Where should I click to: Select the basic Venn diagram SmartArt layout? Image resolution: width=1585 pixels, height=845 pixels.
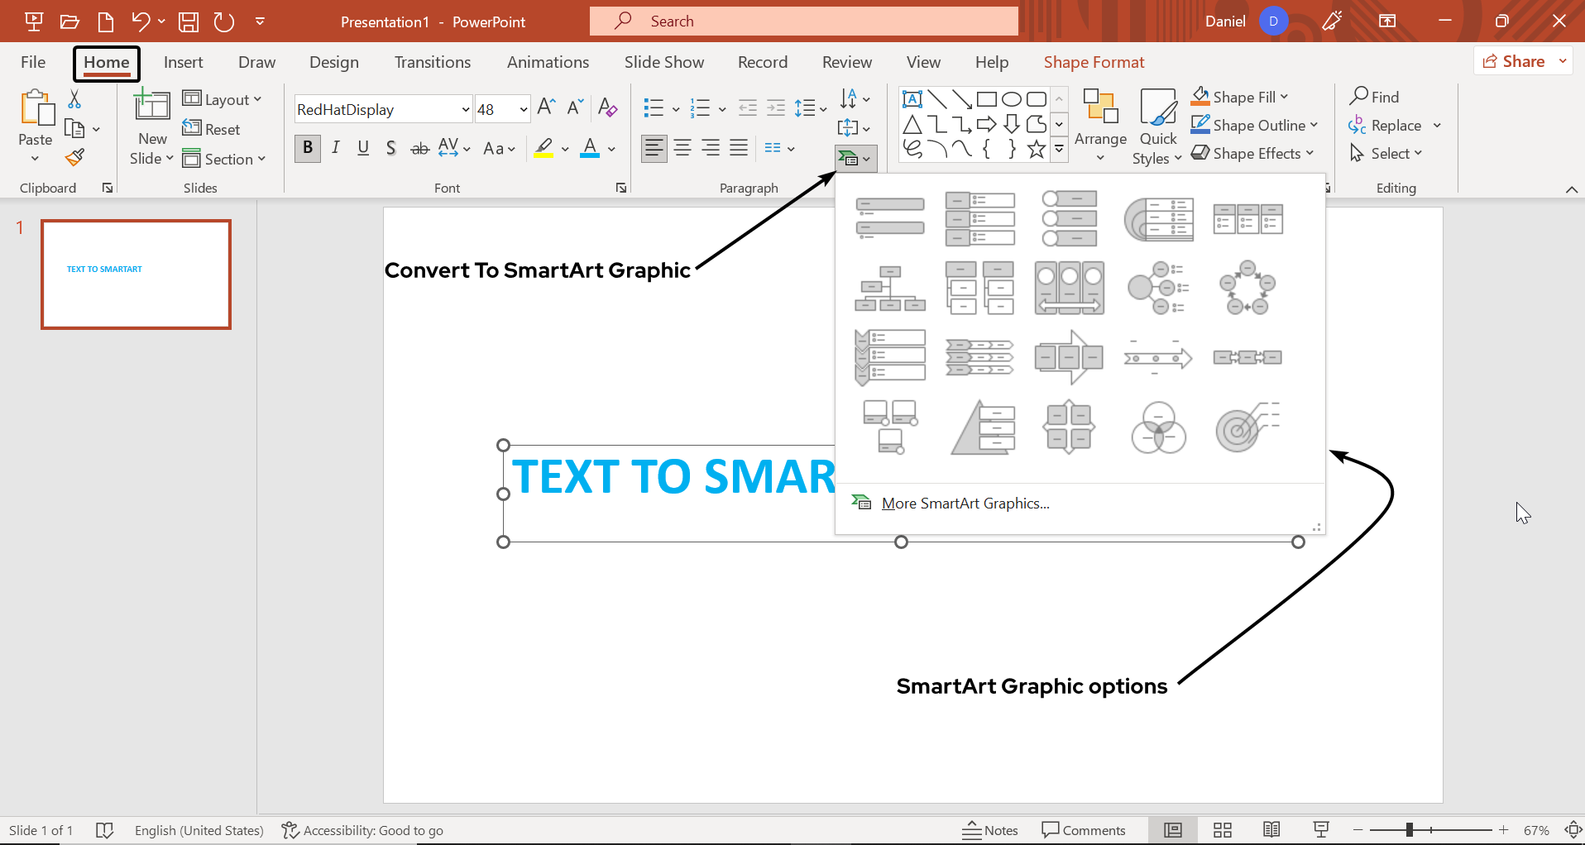[x=1158, y=427]
